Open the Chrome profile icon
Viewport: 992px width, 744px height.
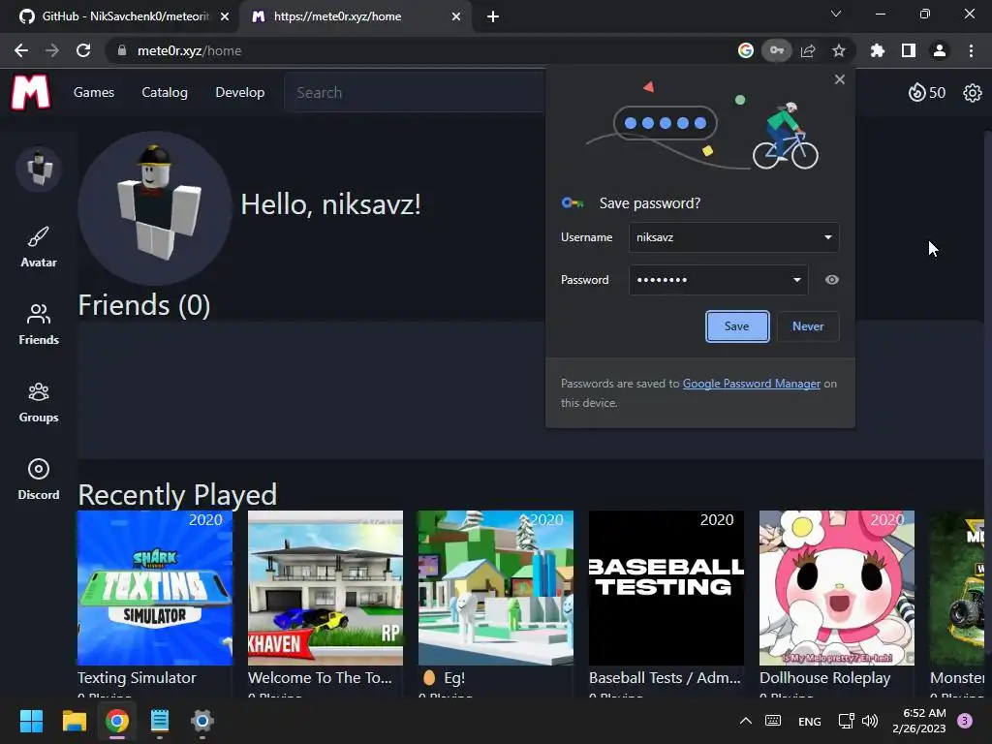point(940,50)
